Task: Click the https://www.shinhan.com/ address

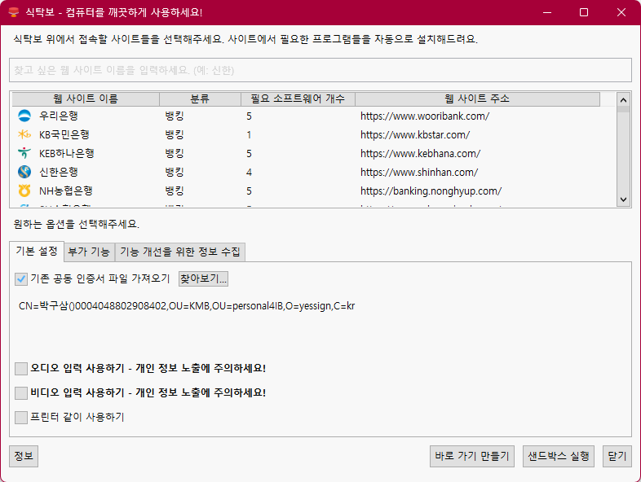Action: coord(419,173)
